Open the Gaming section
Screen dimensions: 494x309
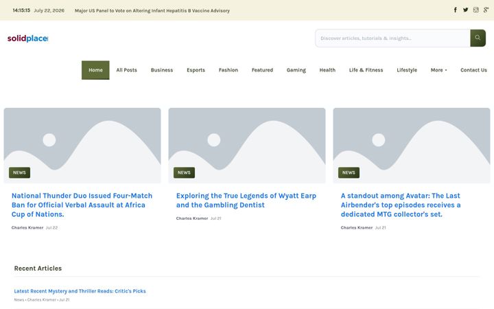click(296, 70)
